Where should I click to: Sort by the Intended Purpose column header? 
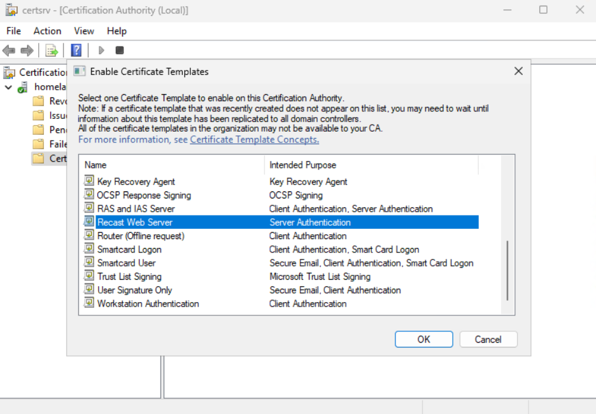[369, 165]
